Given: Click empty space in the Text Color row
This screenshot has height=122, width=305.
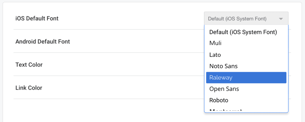Looking at the screenshot, I should pos(134,65).
